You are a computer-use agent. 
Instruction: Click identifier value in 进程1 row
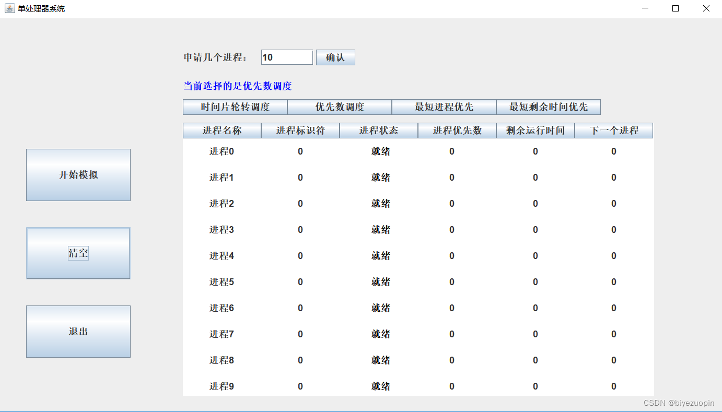pos(300,178)
